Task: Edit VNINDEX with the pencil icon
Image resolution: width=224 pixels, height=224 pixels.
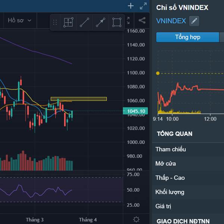Action: [194, 21]
